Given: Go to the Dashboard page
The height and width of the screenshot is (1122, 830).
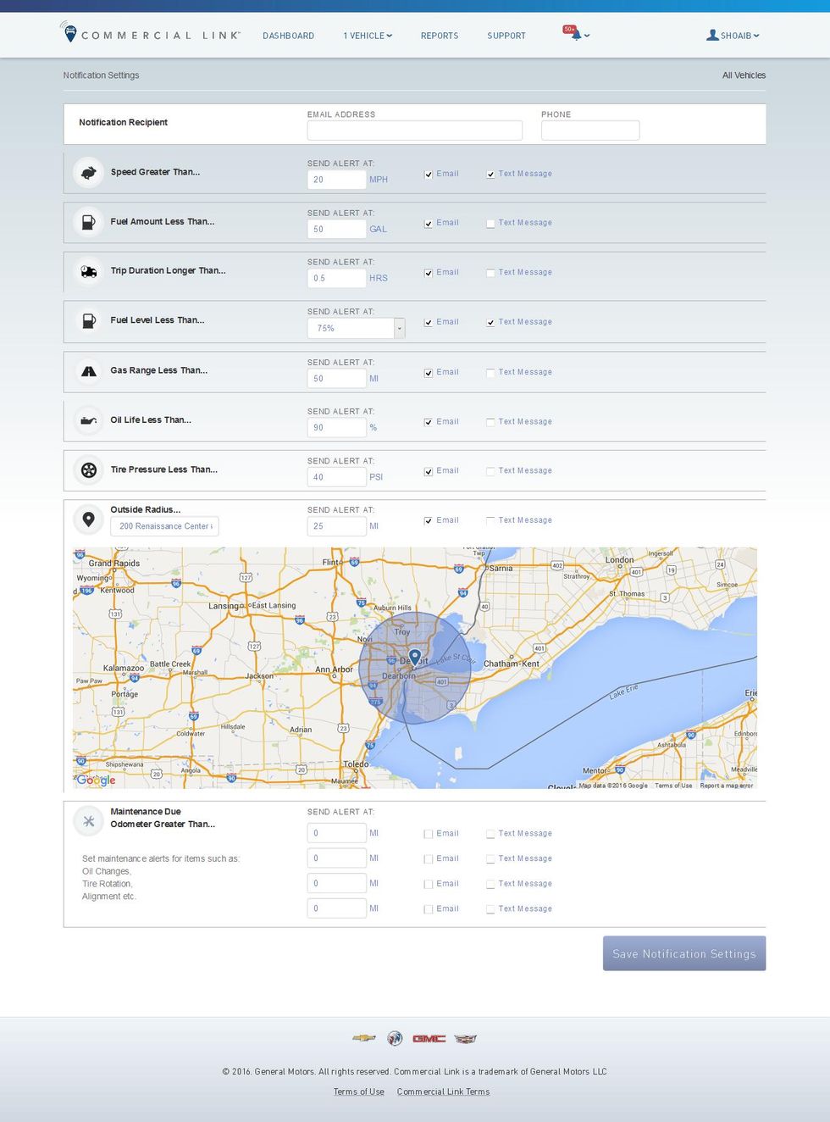Looking at the screenshot, I should (288, 36).
